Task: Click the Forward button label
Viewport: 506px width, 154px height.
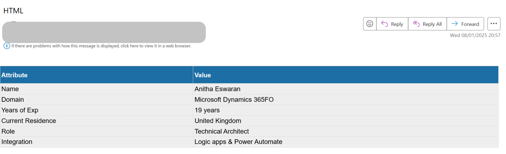Action: coord(470,24)
